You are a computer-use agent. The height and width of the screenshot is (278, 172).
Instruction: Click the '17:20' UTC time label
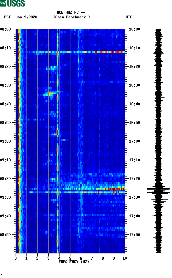tap(134, 179)
